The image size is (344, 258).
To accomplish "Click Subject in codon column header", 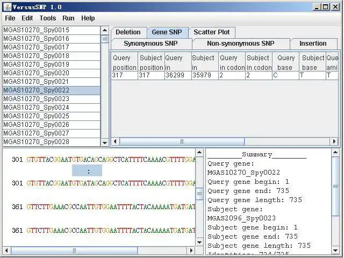I will [x=259, y=62].
